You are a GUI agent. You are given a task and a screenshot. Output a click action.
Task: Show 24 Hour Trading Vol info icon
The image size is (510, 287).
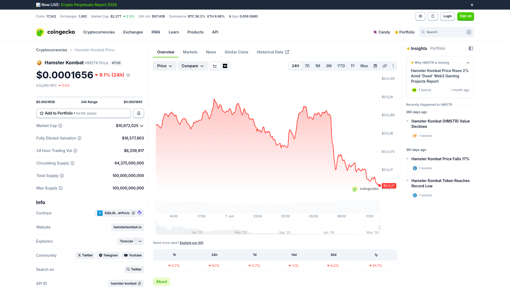[x=75, y=151]
